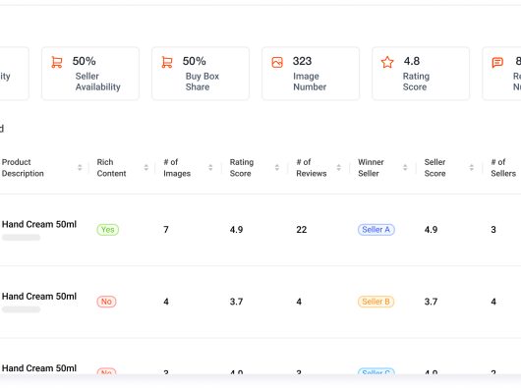The image size is (521, 389).
Task: Open the Seller Availability 50% card
Action: tap(90, 74)
